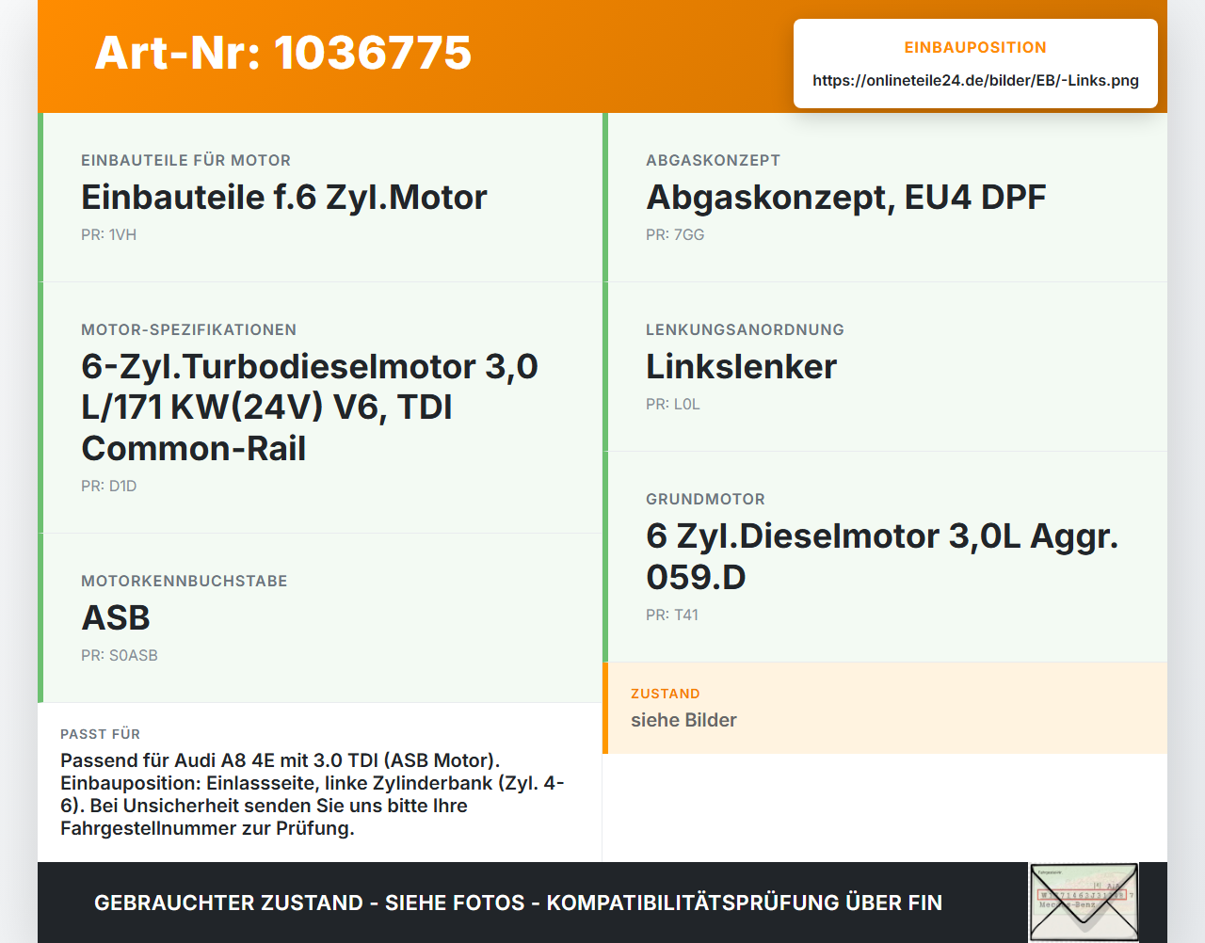Image resolution: width=1205 pixels, height=943 pixels.
Task: Click the Art-Nr: 1036775 heading
Action: [282, 53]
